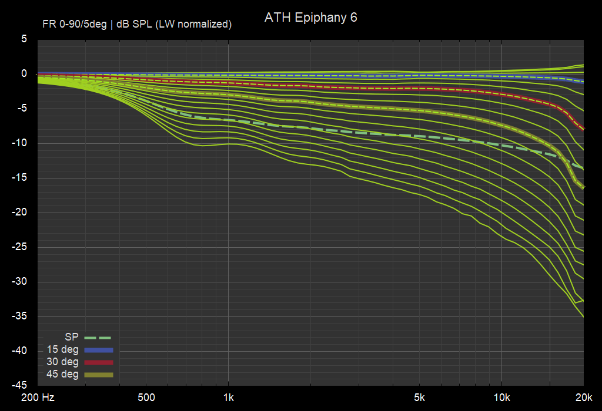The height and width of the screenshot is (411, 602).
Task: Select the 30 deg legend label
Action: click(x=62, y=362)
